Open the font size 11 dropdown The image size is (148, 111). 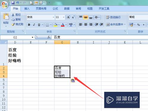[x=64, y=17]
